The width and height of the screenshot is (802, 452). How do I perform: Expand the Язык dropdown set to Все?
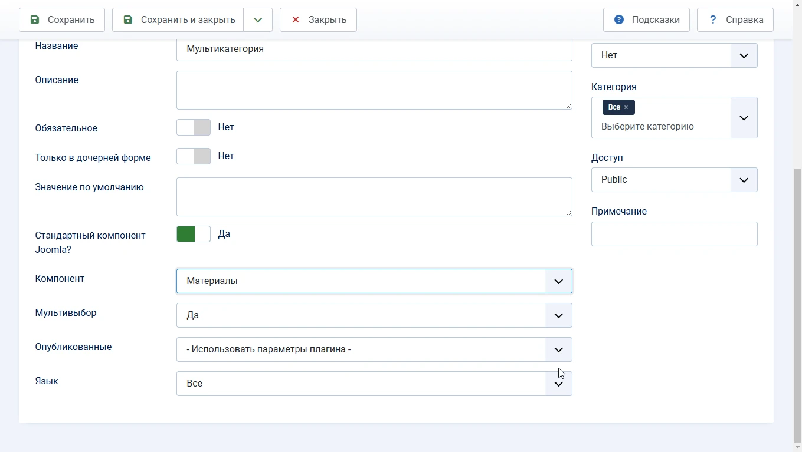tap(374, 384)
